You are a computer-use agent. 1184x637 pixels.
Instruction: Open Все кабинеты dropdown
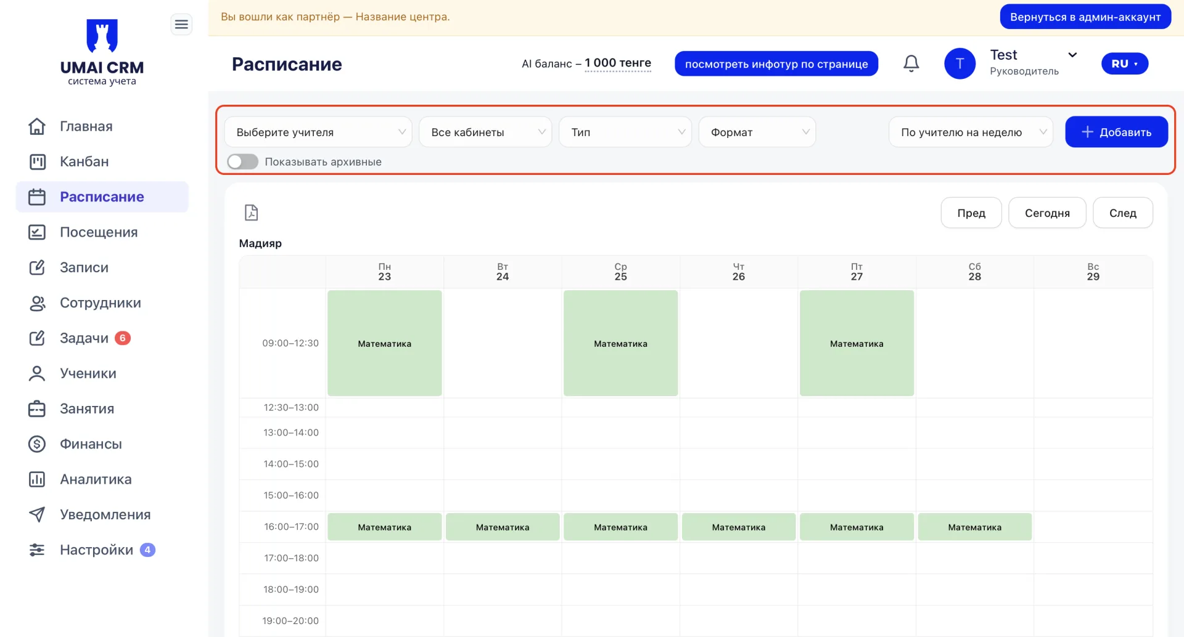pos(485,132)
